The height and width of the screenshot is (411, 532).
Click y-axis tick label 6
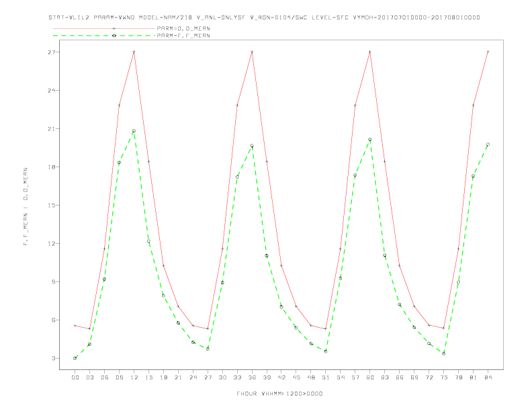pos(53,320)
